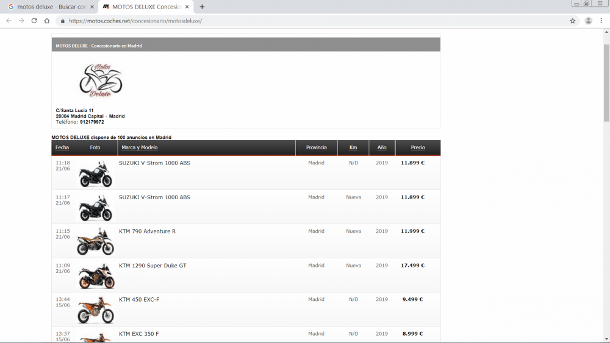This screenshot has width=610, height=343.
Task: Click the photo of the 11:18 Suzuki V-Strom
Action: [x=96, y=173]
